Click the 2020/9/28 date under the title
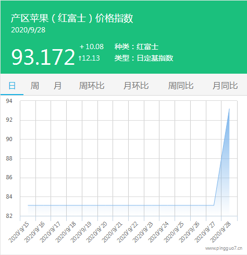Viewport: 247px width, 255px height. tap(28, 30)
